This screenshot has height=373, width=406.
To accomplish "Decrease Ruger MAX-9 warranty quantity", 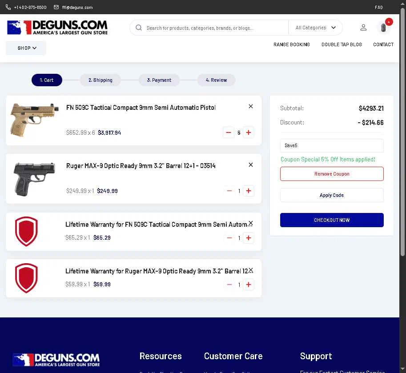I will click(229, 285).
